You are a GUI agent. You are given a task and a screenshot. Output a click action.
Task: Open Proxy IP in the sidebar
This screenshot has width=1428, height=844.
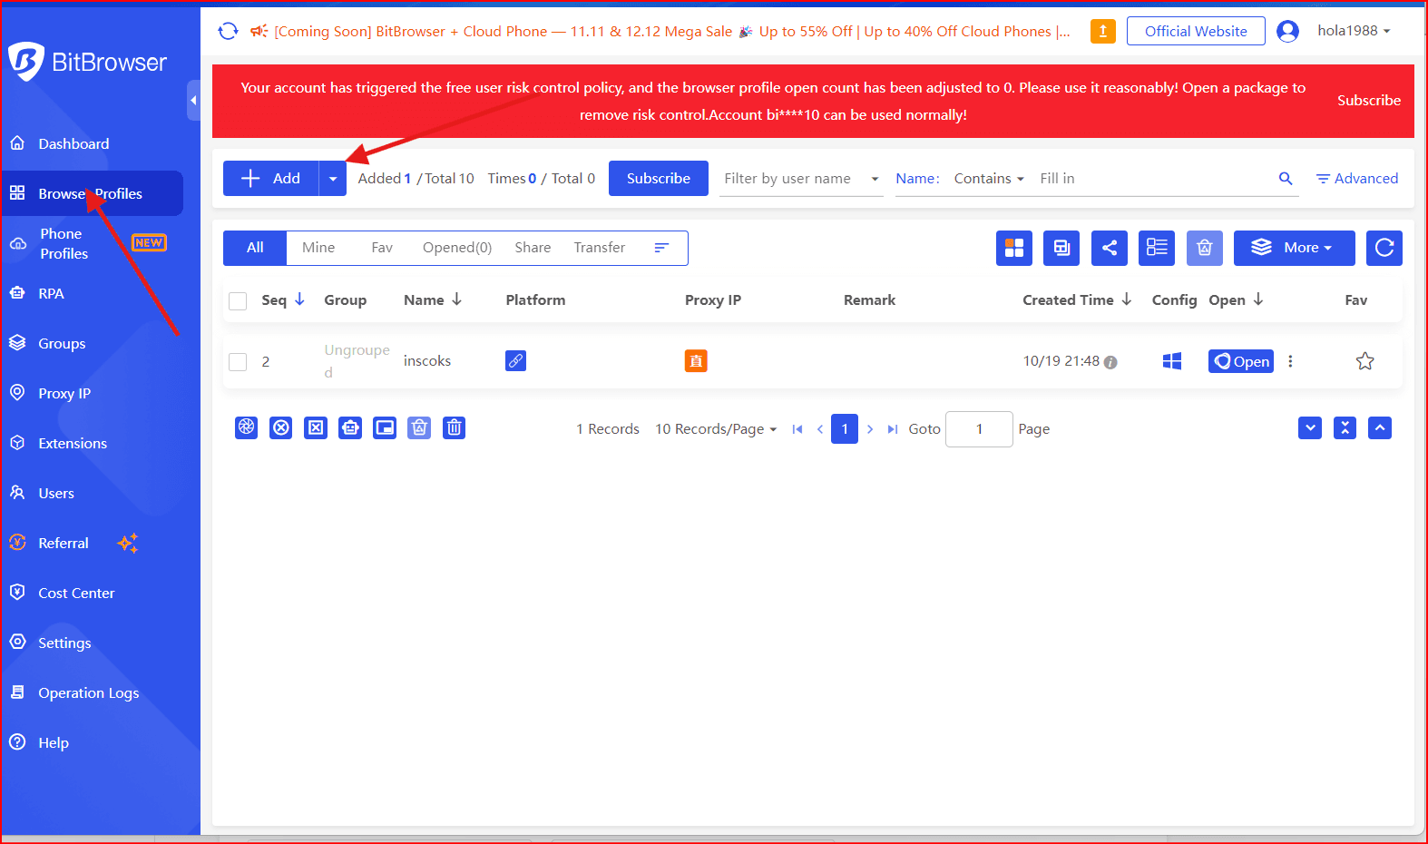pos(64,394)
